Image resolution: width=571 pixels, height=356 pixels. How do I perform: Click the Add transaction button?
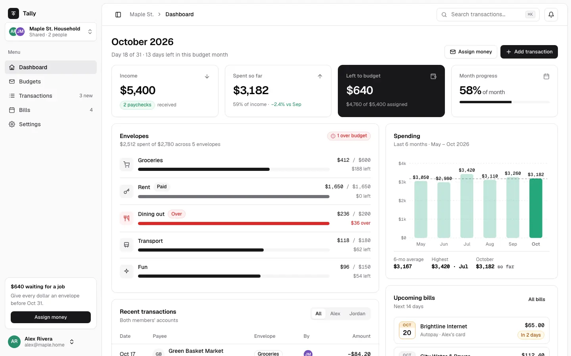tap(529, 52)
